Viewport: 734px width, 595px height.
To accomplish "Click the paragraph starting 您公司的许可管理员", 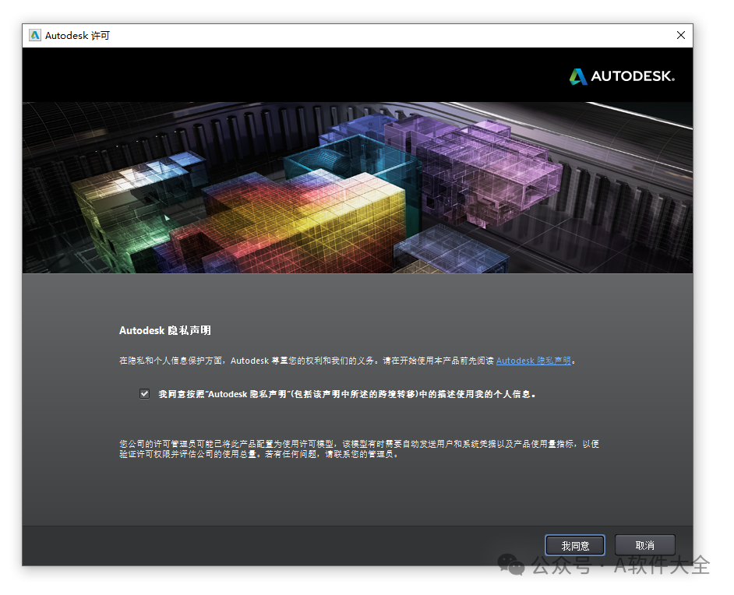I will (x=359, y=449).
